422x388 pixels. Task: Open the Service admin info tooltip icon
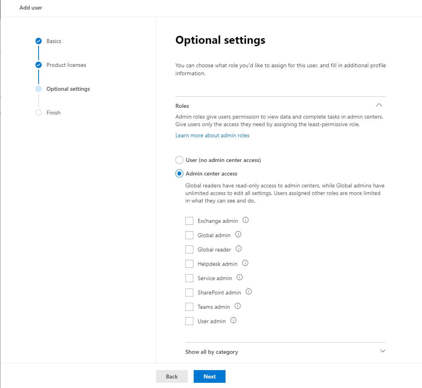(240, 277)
